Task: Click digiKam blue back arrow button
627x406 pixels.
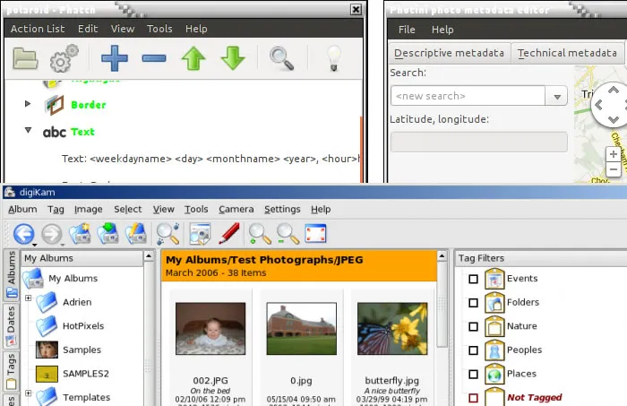Action: 23,234
